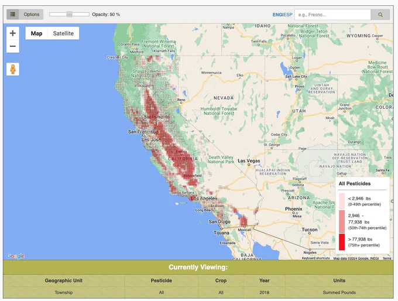Image resolution: width=398 pixels, height=301 pixels.
Task: Click the Year column header
Action: pyautogui.click(x=264, y=281)
